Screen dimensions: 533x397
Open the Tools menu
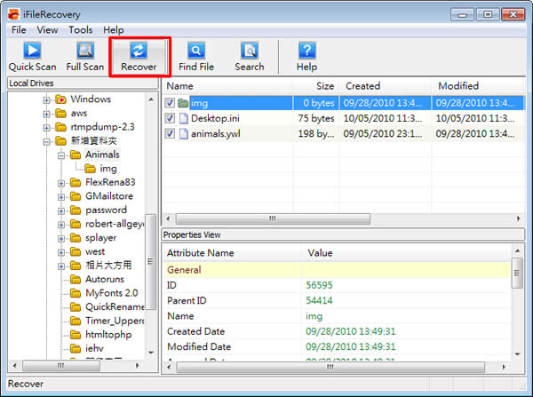tap(81, 30)
